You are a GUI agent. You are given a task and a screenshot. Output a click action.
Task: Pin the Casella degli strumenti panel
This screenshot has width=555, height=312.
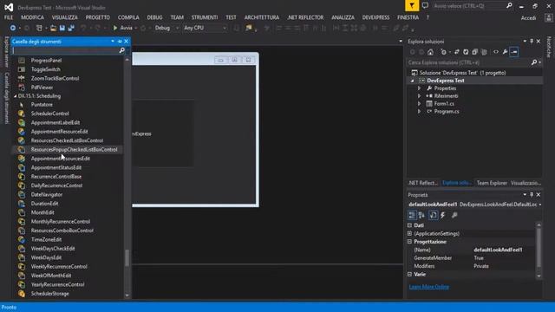coord(120,42)
